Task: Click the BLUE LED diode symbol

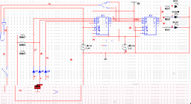Action: pos(176,28)
